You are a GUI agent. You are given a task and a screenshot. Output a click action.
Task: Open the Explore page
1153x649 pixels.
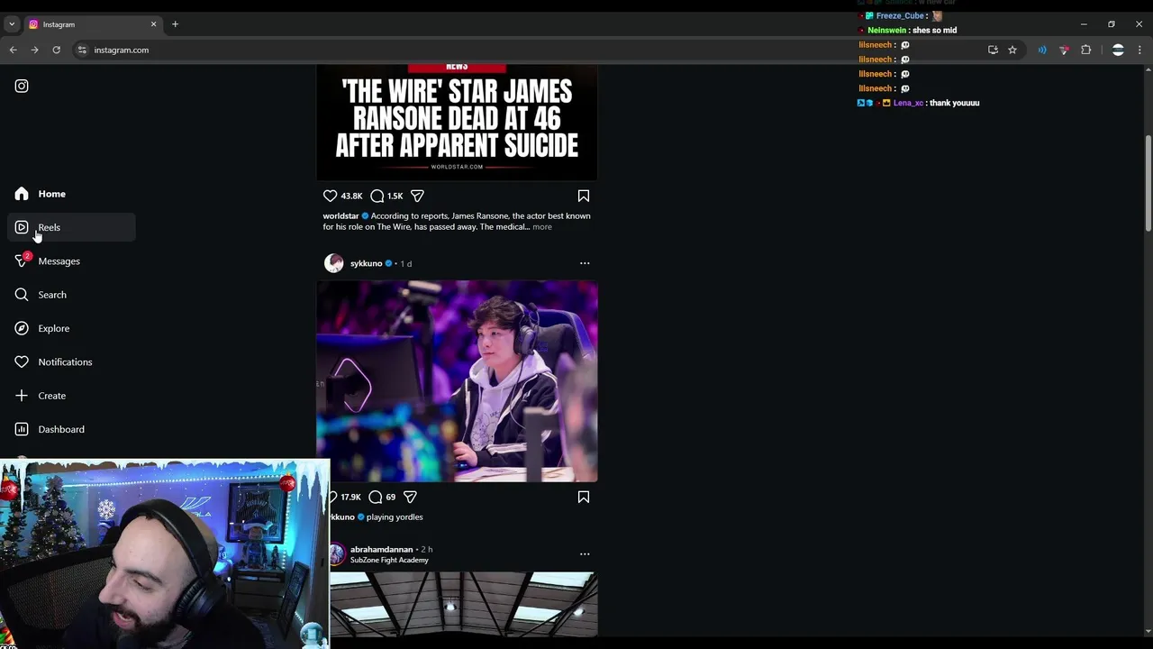pyautogui.click(x=72, y=328)
